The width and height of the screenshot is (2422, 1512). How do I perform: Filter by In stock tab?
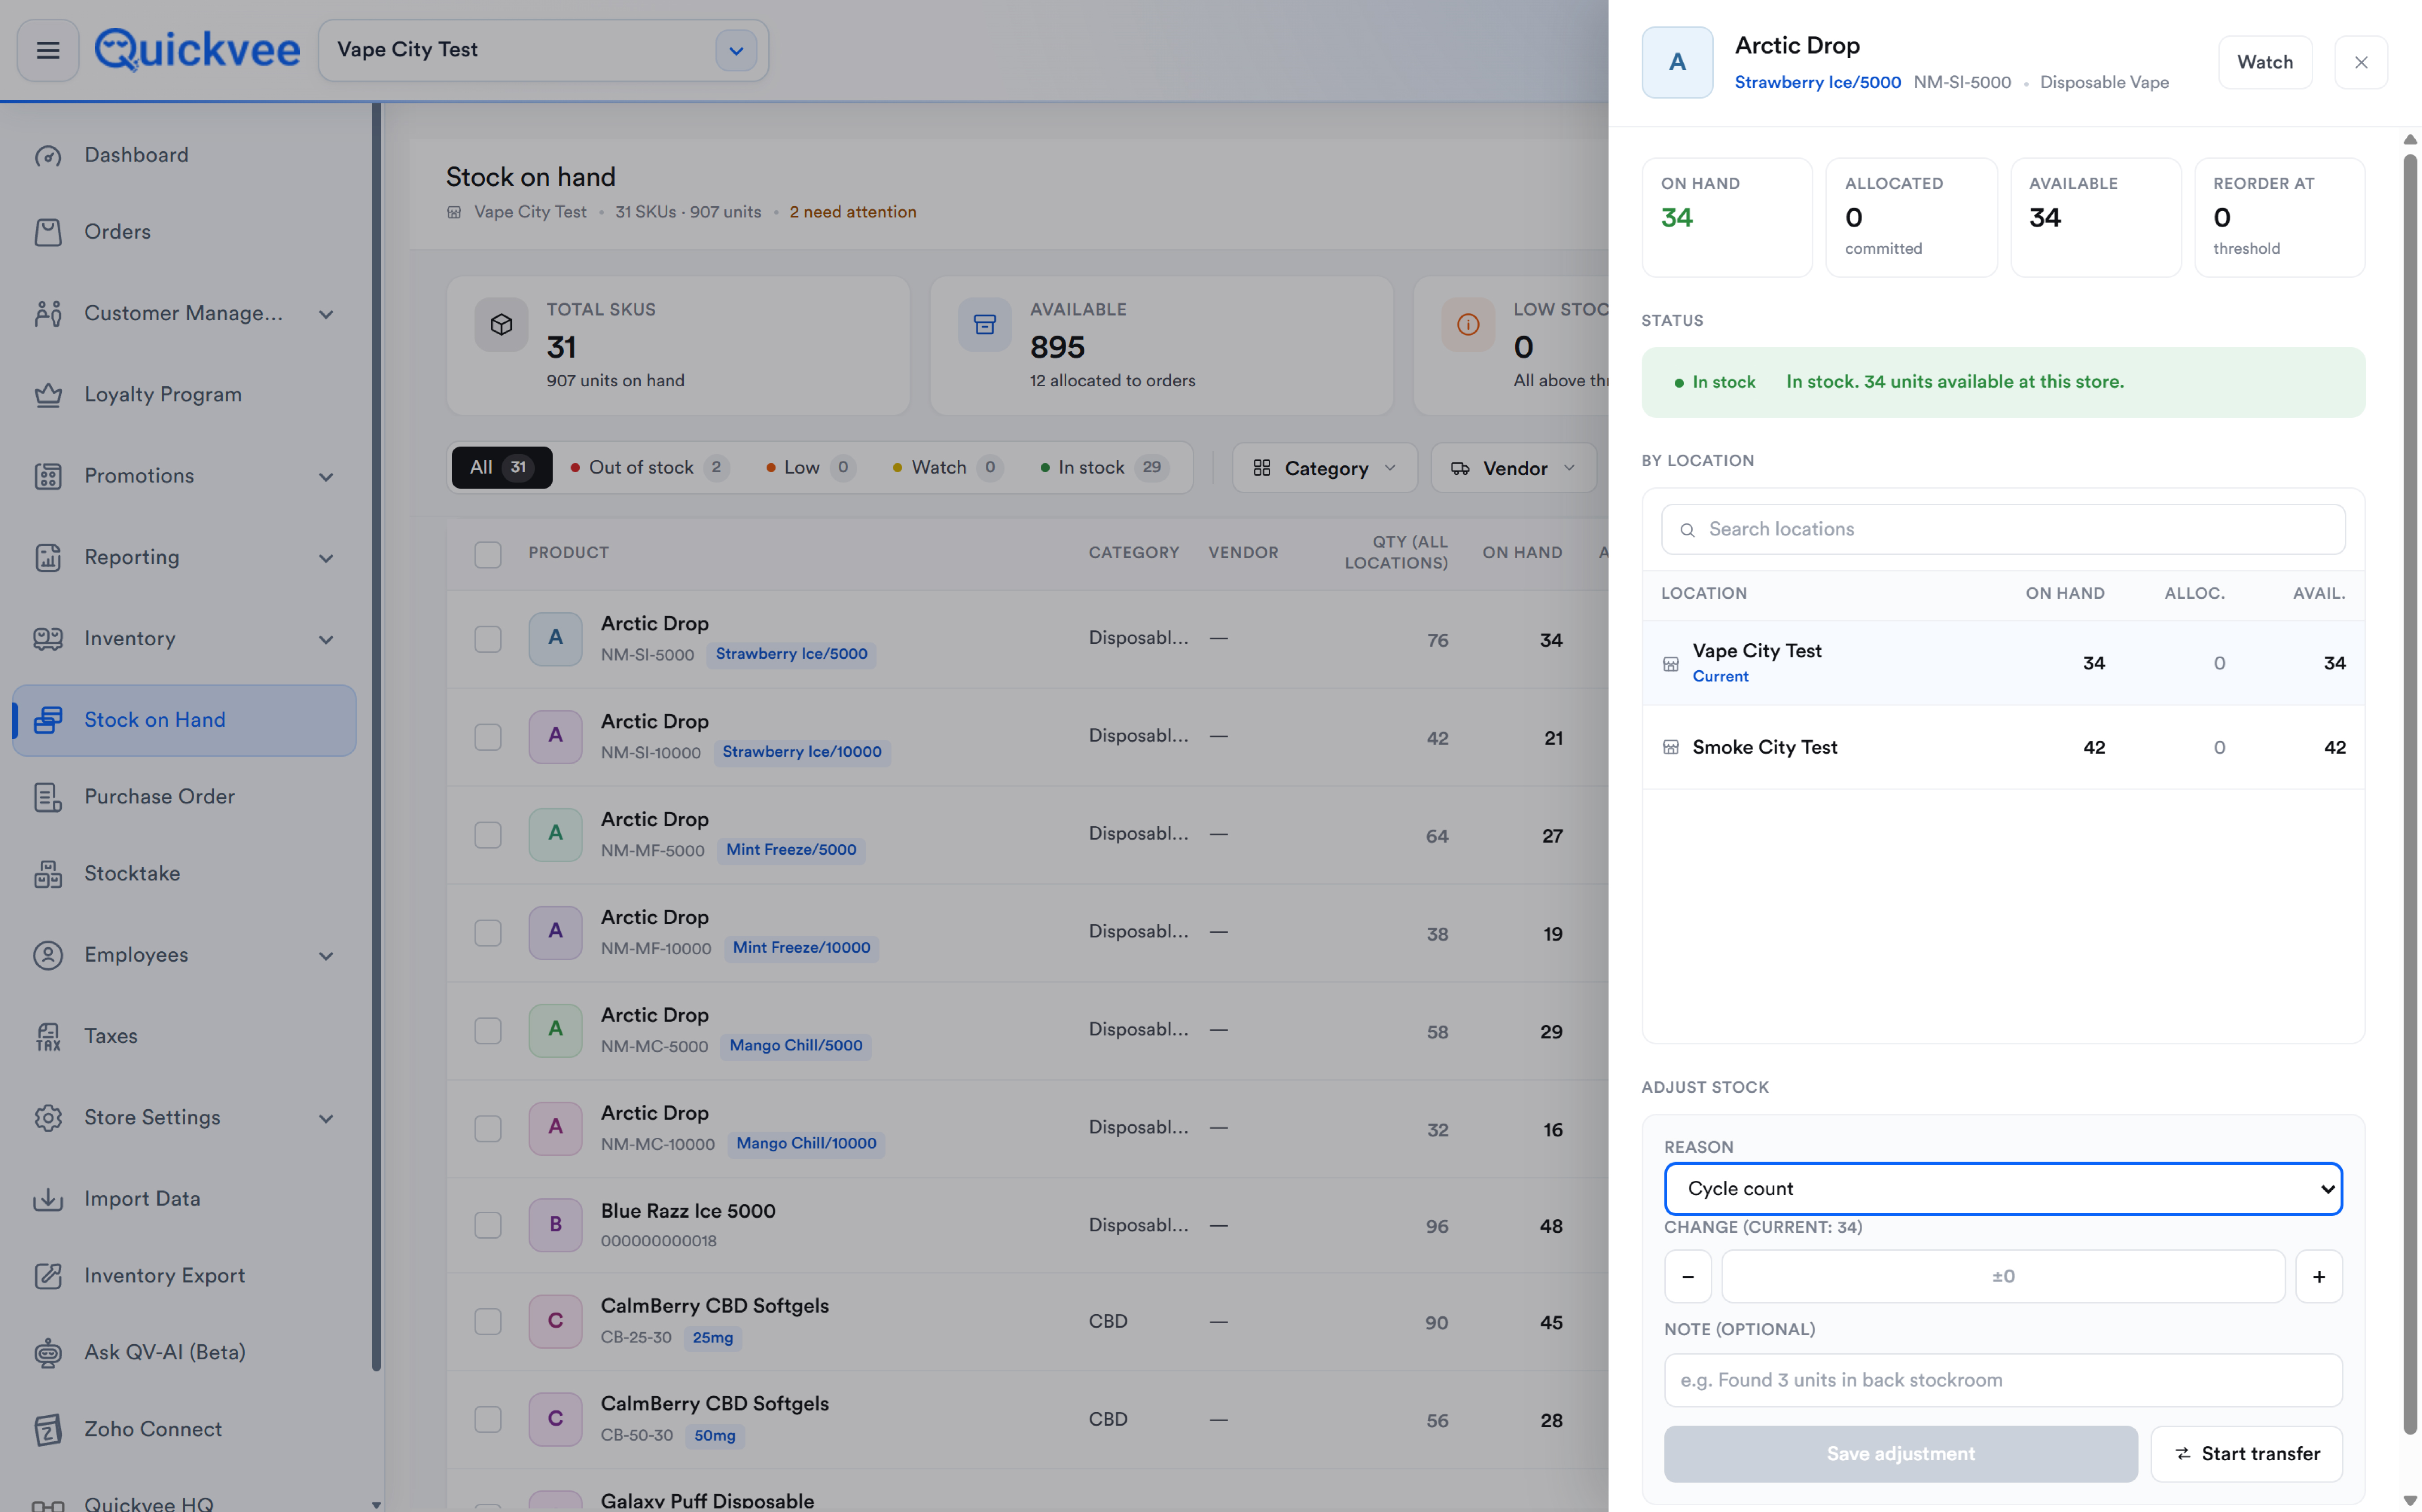(x=1104, y=467)
